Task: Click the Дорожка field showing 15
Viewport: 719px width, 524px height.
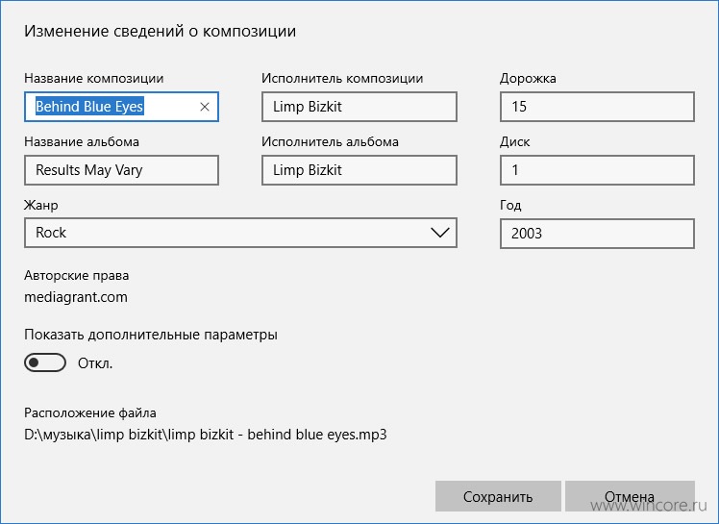Action: [x=597, y=107]
